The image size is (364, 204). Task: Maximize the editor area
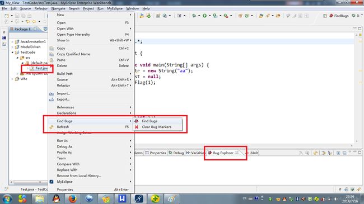[360, 29]
